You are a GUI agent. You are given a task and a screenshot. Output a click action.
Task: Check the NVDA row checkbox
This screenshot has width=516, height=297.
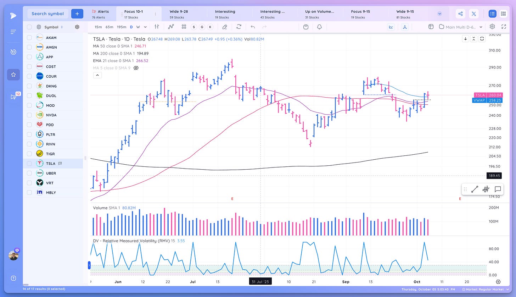[x=29, y=115]
